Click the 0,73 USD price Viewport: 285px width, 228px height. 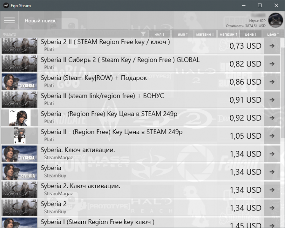pyautogui.click(x=245, y=46)
